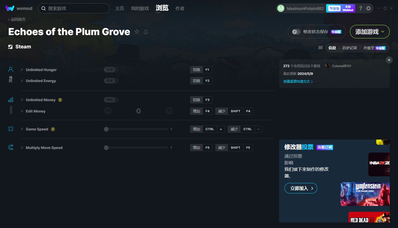Toggle the save mod state switch
Image resolution: width=398 pixels, height=228 pixels.
296,32
